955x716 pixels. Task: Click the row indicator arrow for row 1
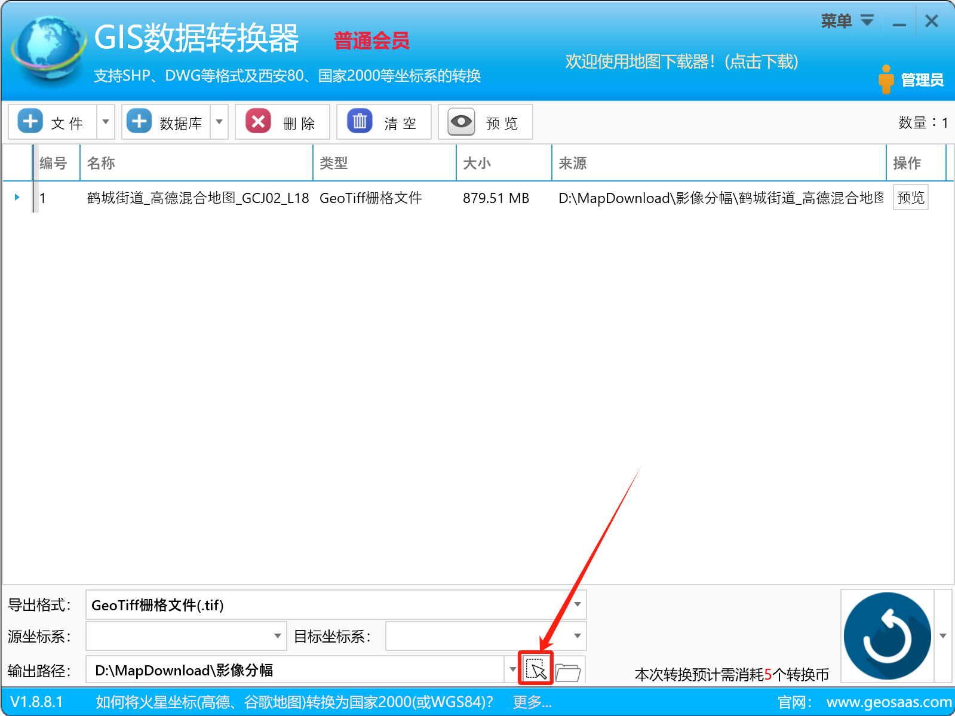17,197
